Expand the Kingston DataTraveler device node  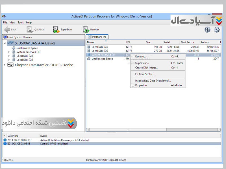coord(5,65)
